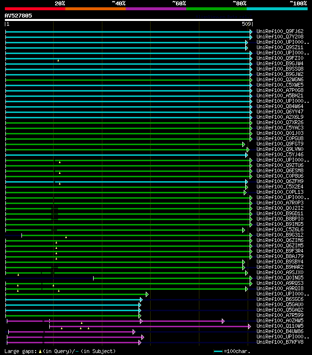Select the UniRef100_B9IMG5 label

[280, 224]
